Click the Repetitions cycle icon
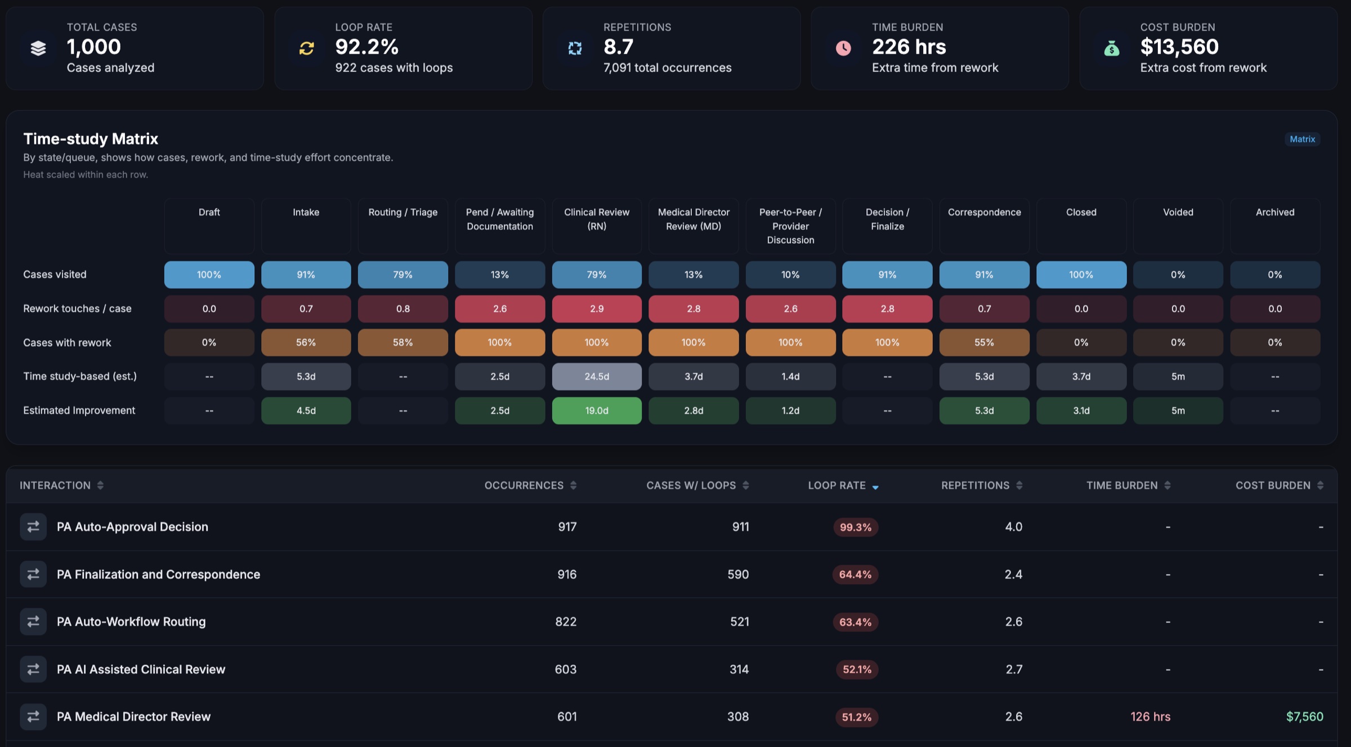This screenshot has width=1351, height=747. tap(575, 48)
